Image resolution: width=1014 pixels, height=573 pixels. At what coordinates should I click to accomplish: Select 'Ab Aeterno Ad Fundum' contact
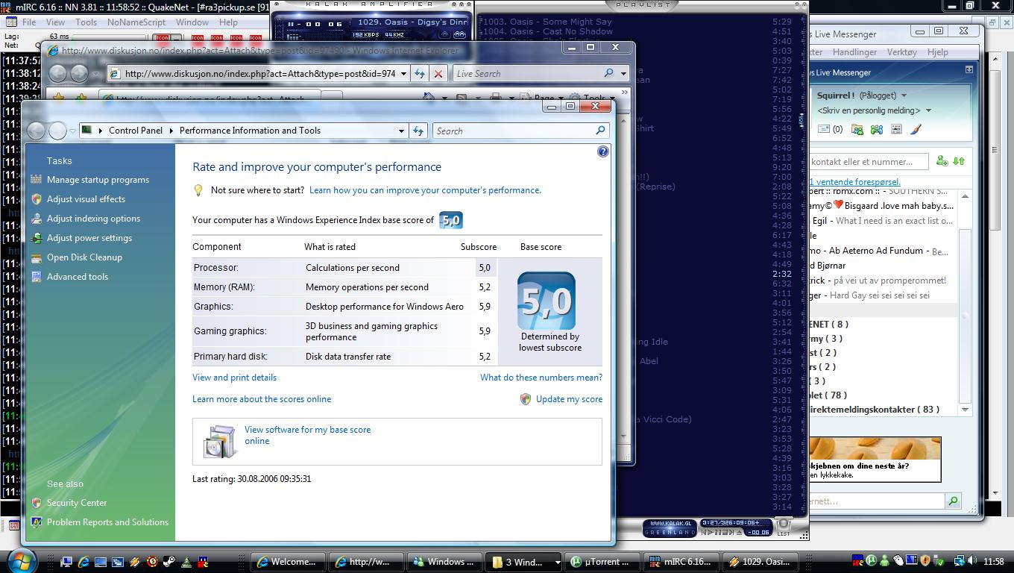[883, 251]
